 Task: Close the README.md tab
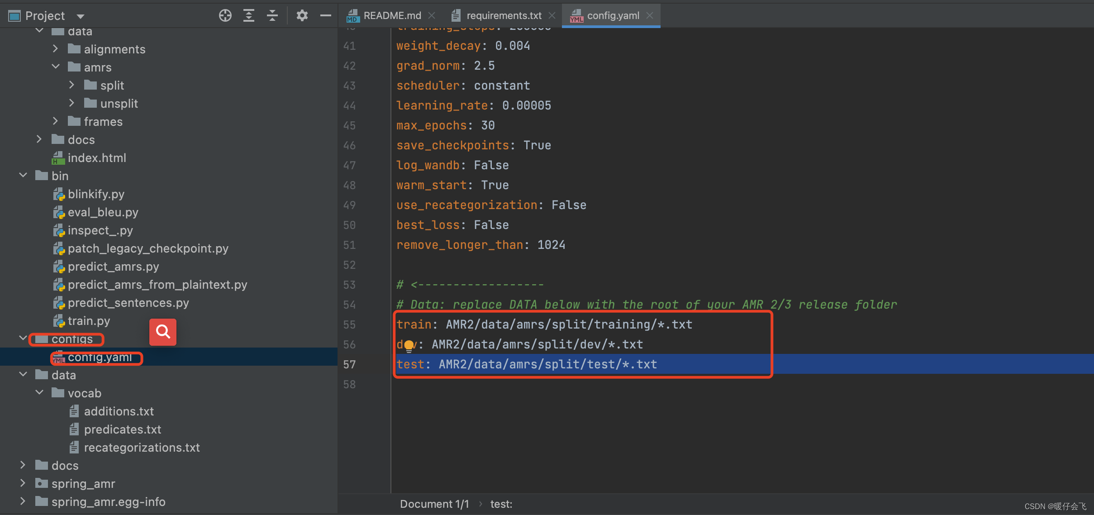pos(432,15)
